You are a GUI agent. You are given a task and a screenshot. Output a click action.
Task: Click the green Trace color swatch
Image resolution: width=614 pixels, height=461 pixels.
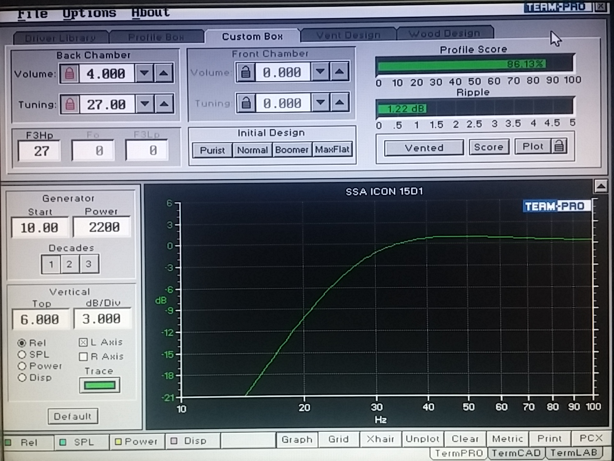coord(100,385)
